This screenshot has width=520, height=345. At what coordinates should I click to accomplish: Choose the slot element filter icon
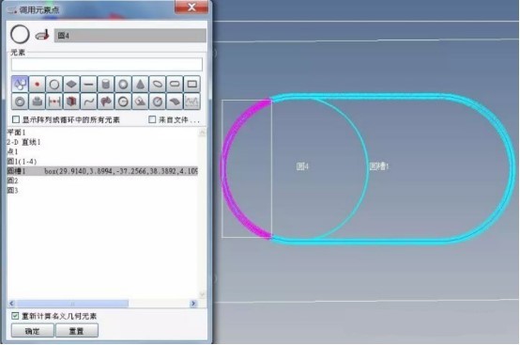pos(175,84)
